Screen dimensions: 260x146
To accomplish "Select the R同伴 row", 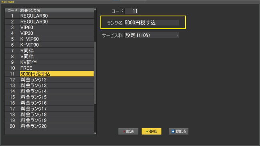I will 50,51.
